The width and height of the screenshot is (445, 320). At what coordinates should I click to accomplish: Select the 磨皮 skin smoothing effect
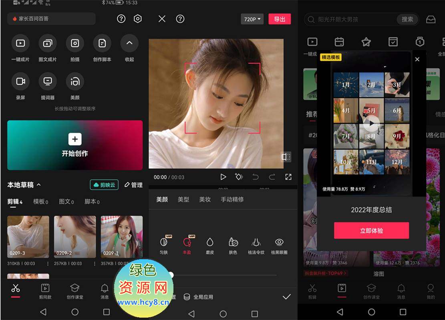point(210,242)
